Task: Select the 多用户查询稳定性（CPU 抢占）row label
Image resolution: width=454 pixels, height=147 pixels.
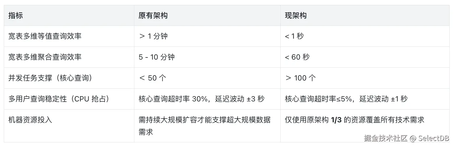Action: [x=59, y=99]
